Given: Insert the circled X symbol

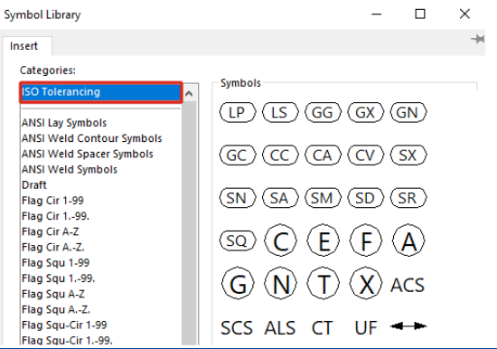Looking at the screenshot, I should point(365,284).
